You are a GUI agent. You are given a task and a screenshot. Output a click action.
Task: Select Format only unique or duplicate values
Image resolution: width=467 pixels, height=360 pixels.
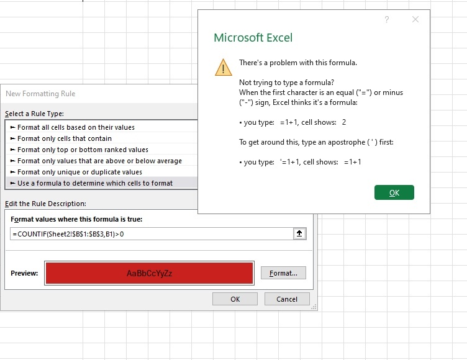pyautogui.click(x=102, y=172)
